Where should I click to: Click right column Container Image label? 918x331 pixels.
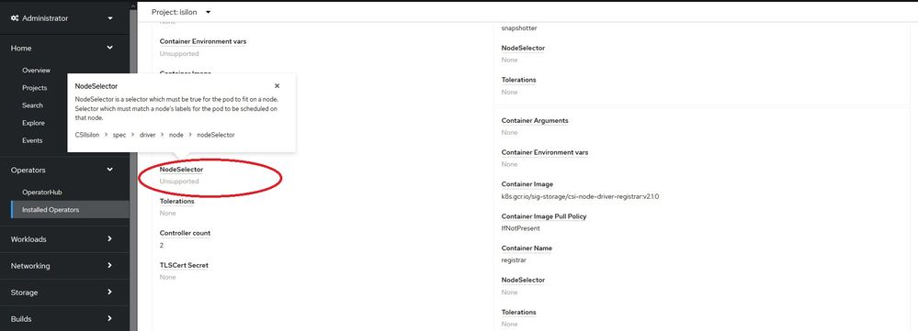527,184
